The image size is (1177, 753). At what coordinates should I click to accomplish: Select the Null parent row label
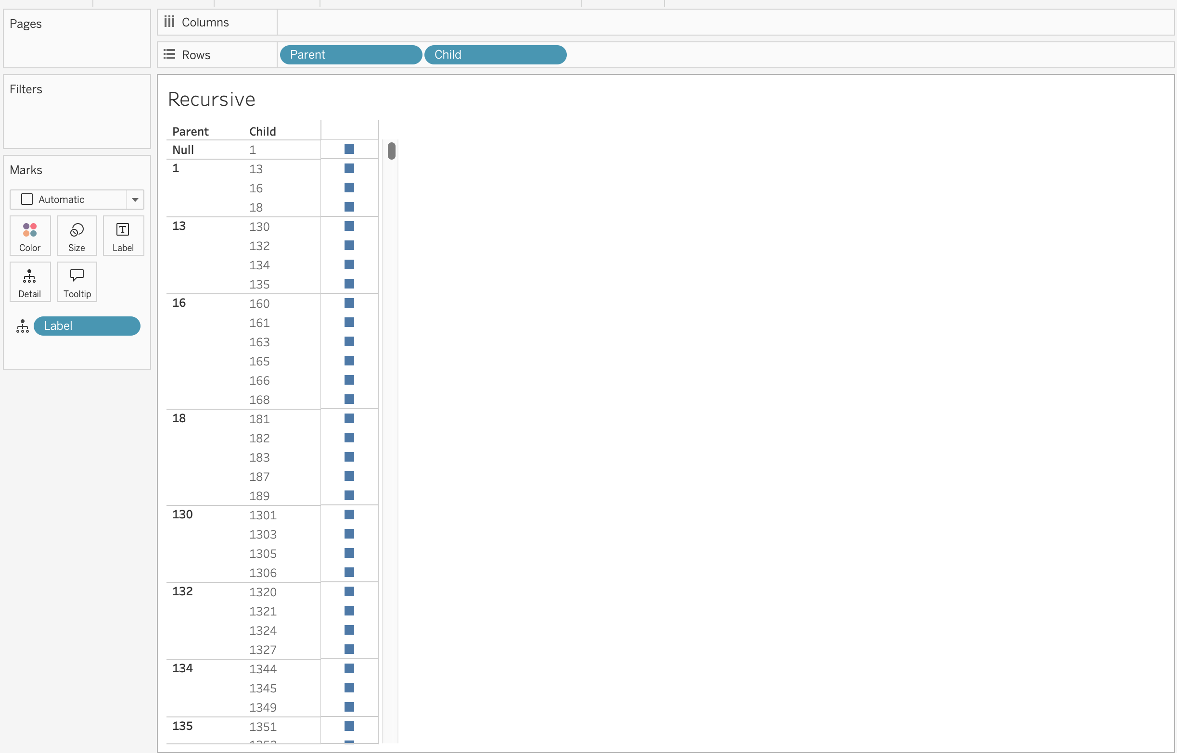click(x=183, y=150)
